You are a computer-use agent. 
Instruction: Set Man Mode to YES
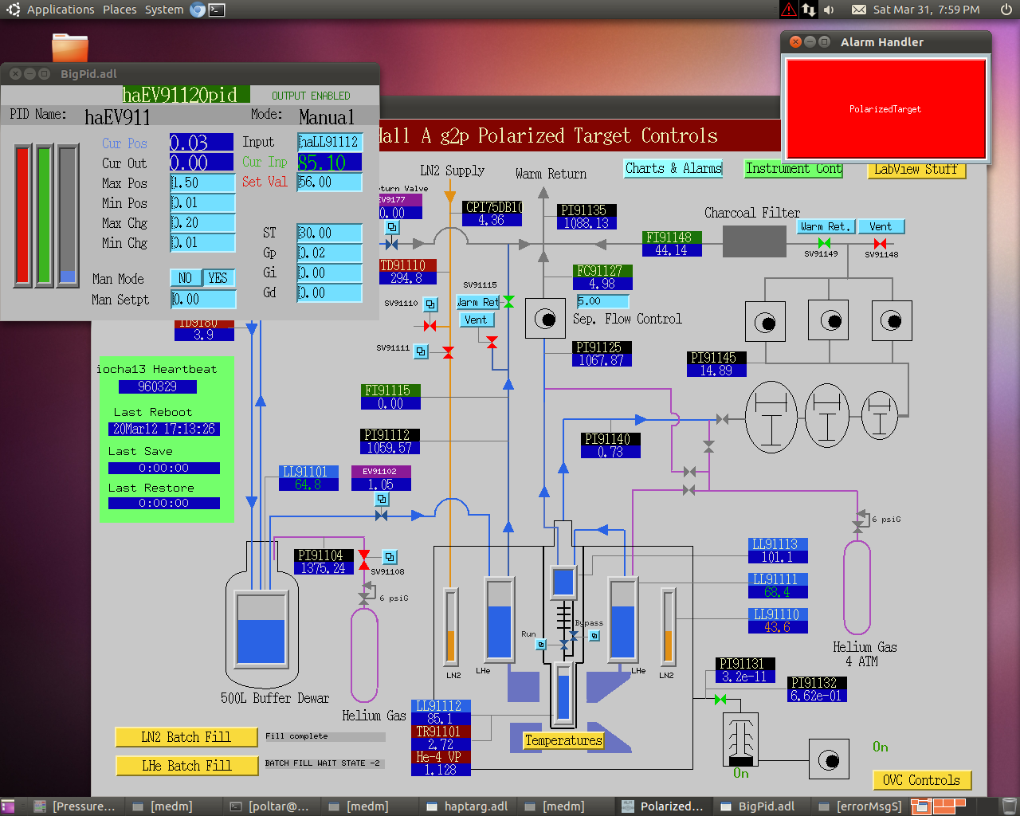coord(218,278)
